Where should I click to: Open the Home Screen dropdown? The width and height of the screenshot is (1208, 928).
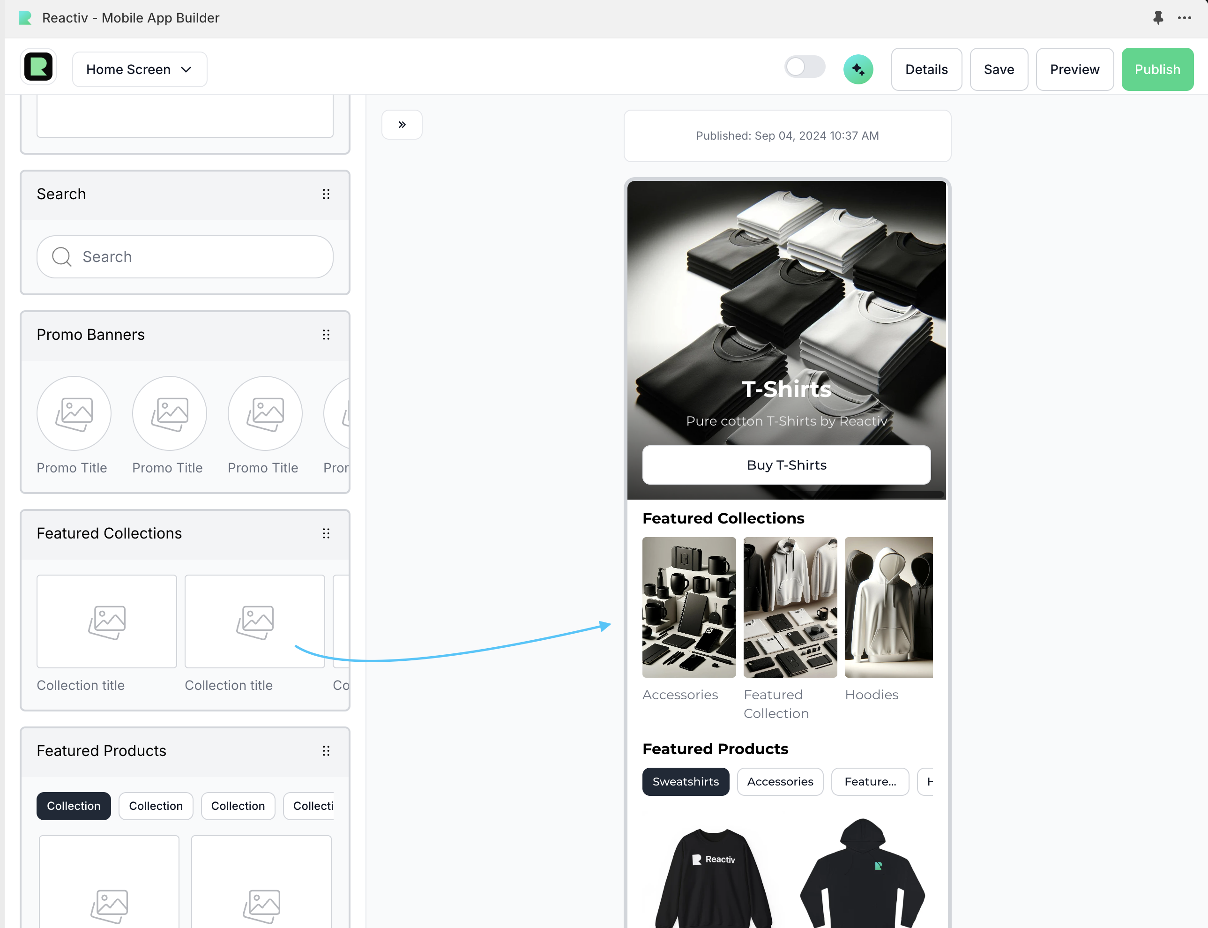(139, 69)
